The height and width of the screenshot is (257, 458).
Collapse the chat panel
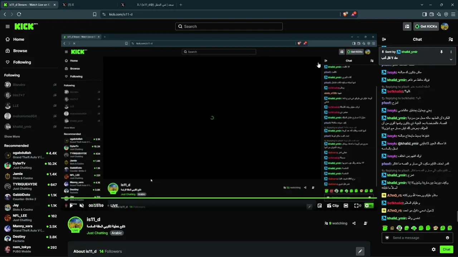pos(384,39)
